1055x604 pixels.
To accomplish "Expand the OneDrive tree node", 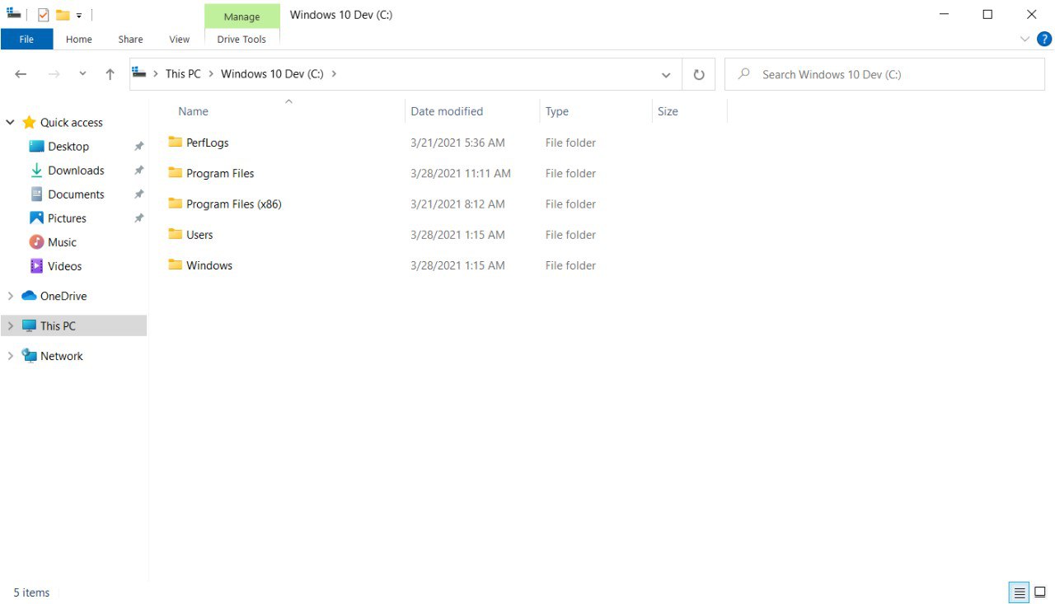I will tap(11, 296).
